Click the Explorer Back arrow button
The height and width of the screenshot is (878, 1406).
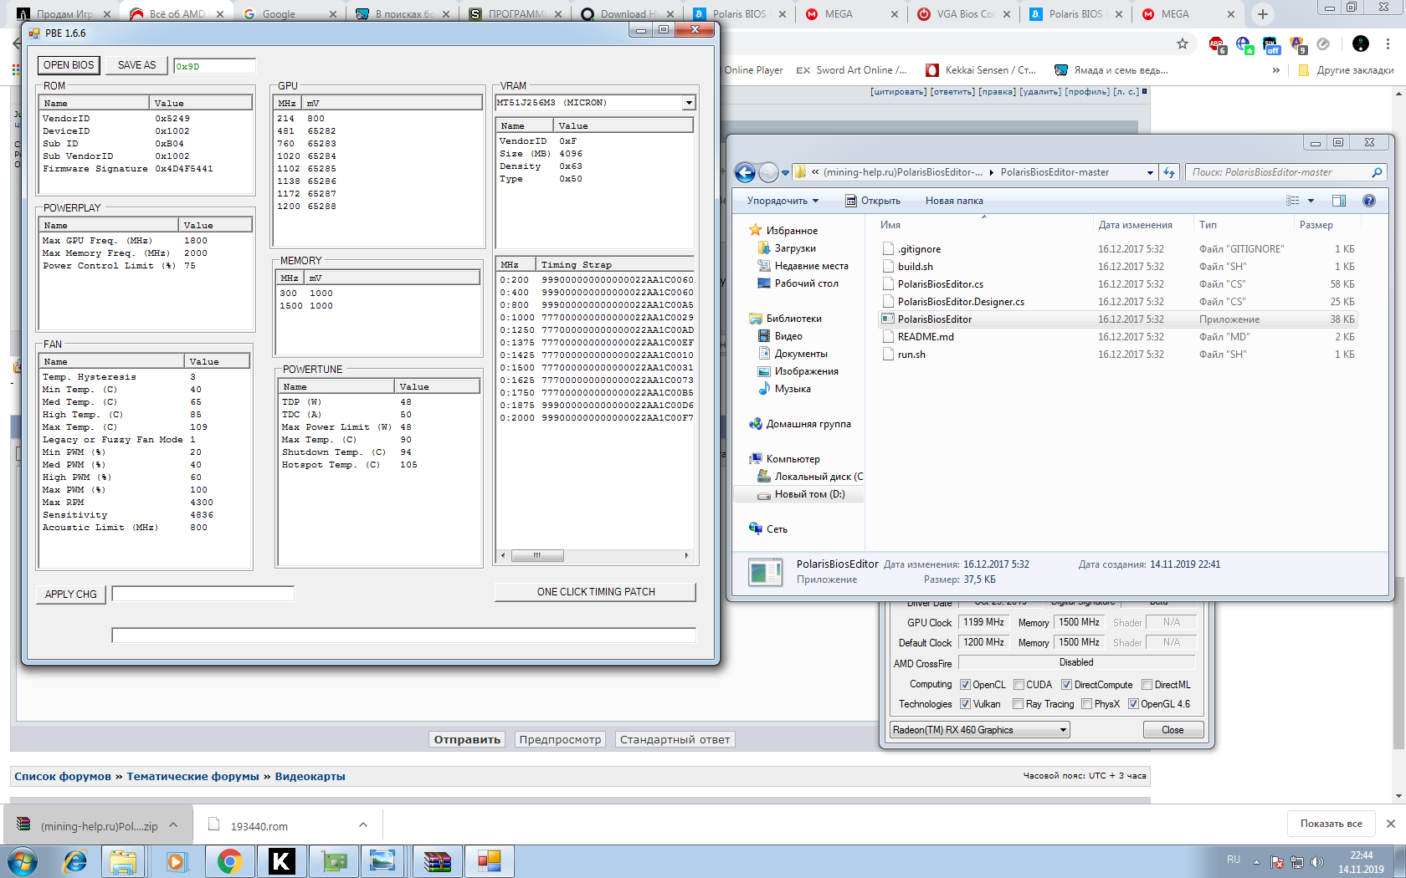point(745,172)
